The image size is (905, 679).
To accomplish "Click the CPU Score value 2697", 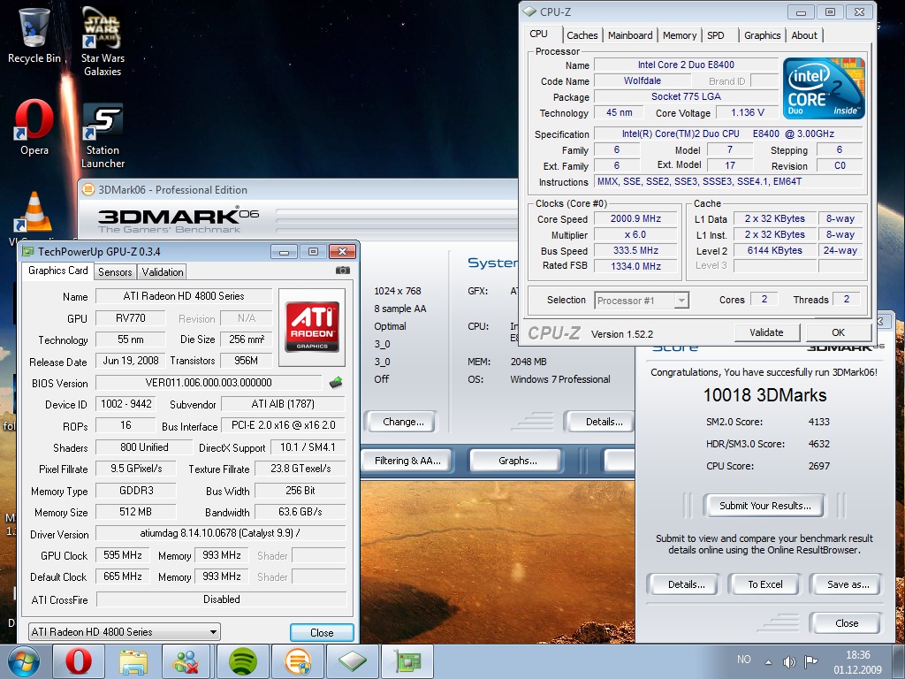I will (818, 466).
